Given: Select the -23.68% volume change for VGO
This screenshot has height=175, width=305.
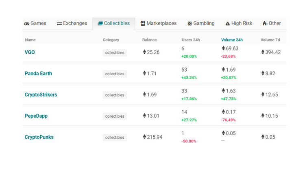Looking at the screenshot, I should click(x=228, y=57).
